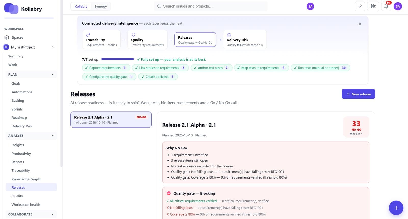The image size is (408, 219).
Task: Open notifications bell icon
Action: click(x=386, y=6)
